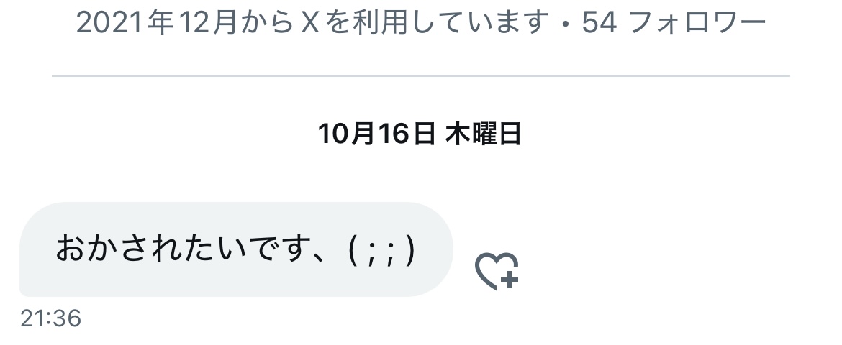Click 10月16日 in the bold date label
This screenshot has height=345, width=842.
tap(376, 134)
